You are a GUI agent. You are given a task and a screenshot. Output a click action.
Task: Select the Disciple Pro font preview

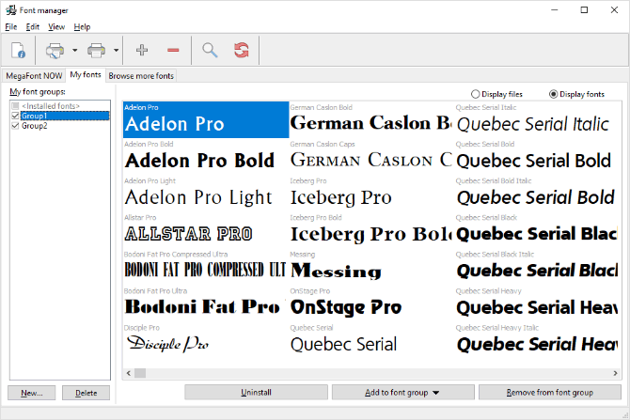click(206, 340)
